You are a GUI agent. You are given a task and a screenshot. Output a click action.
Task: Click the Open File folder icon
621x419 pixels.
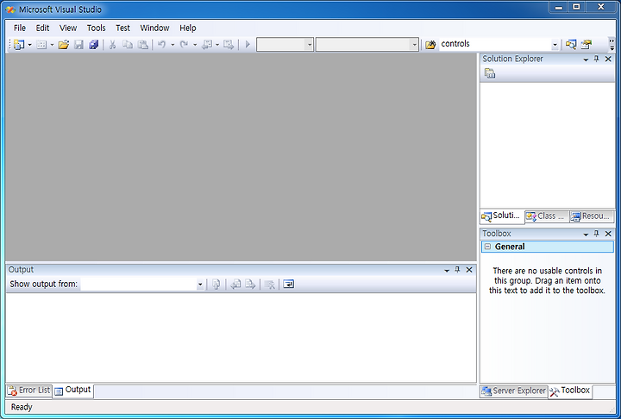point(63,44)
